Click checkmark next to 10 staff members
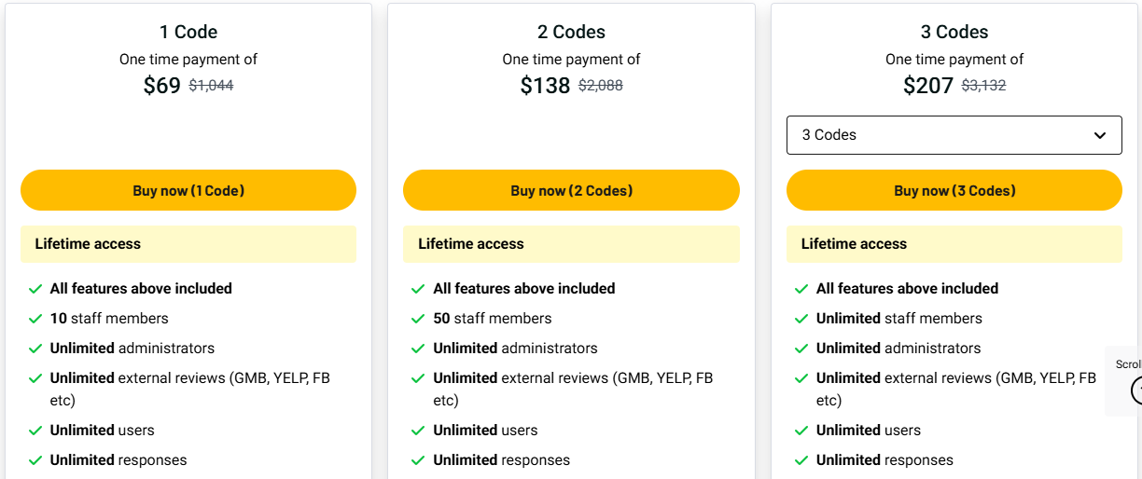This screenshot has height=479, width=1142. (35, 319)
